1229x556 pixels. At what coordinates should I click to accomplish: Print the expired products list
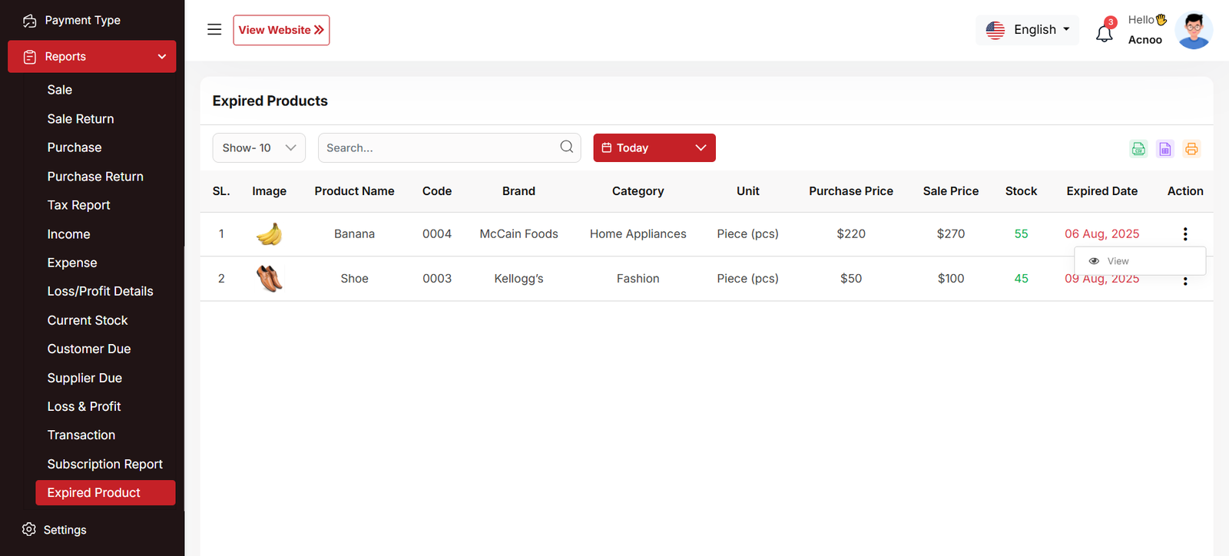tap(1191, 149)
